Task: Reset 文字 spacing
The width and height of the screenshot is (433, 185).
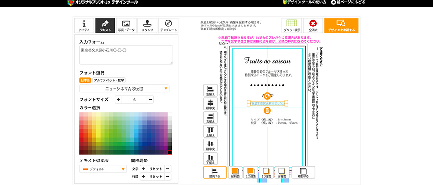Action: [x=155, y=169]
